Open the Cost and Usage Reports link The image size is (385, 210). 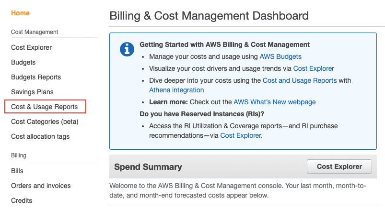click(x=300, y=80)
